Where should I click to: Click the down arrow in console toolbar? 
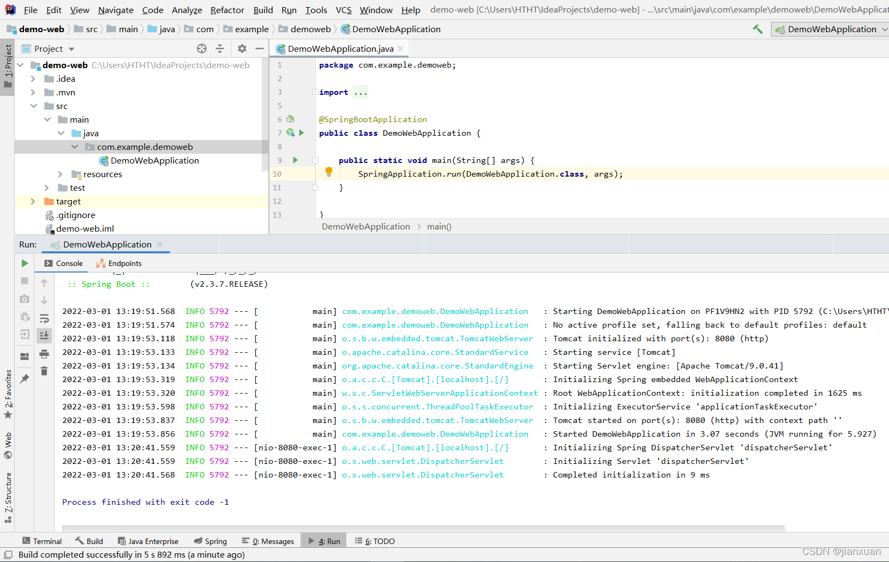44,300
